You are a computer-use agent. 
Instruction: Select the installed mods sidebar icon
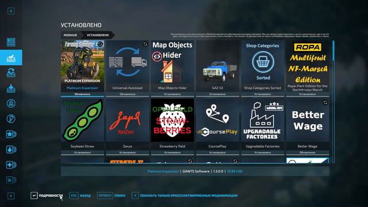point(11,57)
